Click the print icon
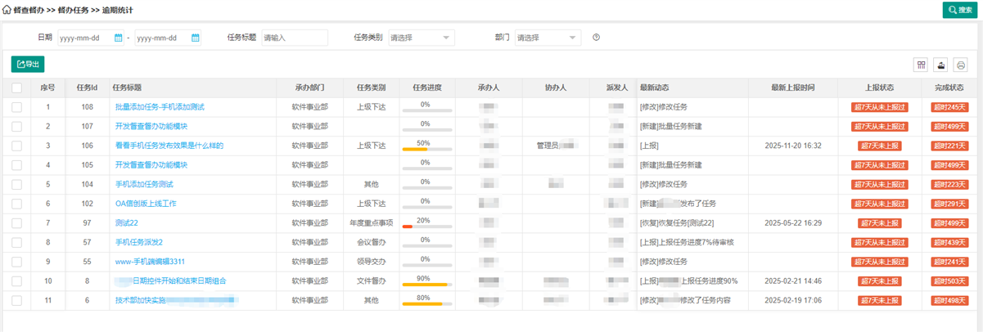Screen dimensions: 983x332 coord(961,65)
